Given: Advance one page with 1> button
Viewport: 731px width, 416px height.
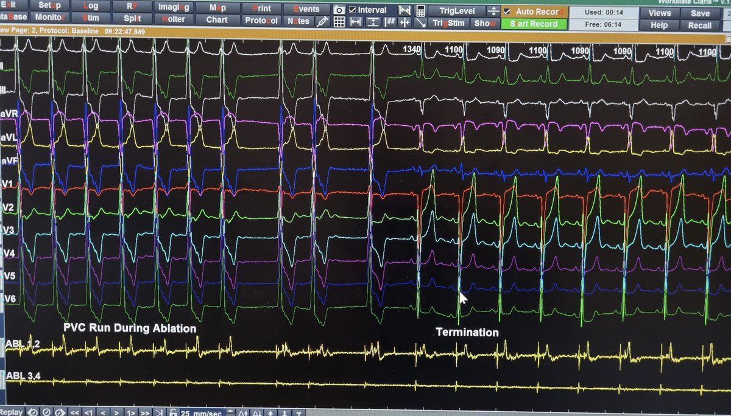Looking at the screenshot, I should (x=131, y=412).
